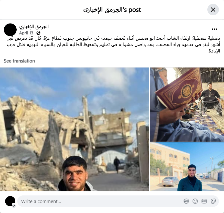Screen dimensions: 224x213
Task: Open the avatar sticker comment icon
Action: (x=186, y=201)
